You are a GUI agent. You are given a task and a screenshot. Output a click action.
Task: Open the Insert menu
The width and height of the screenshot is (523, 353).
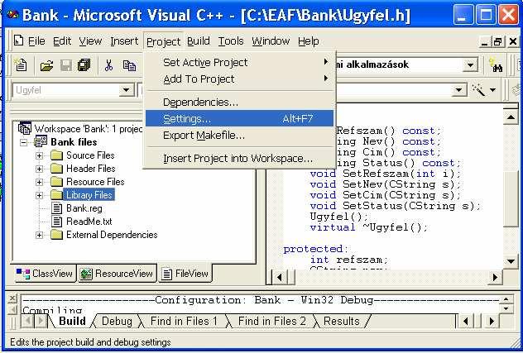[x=124, y=41]
